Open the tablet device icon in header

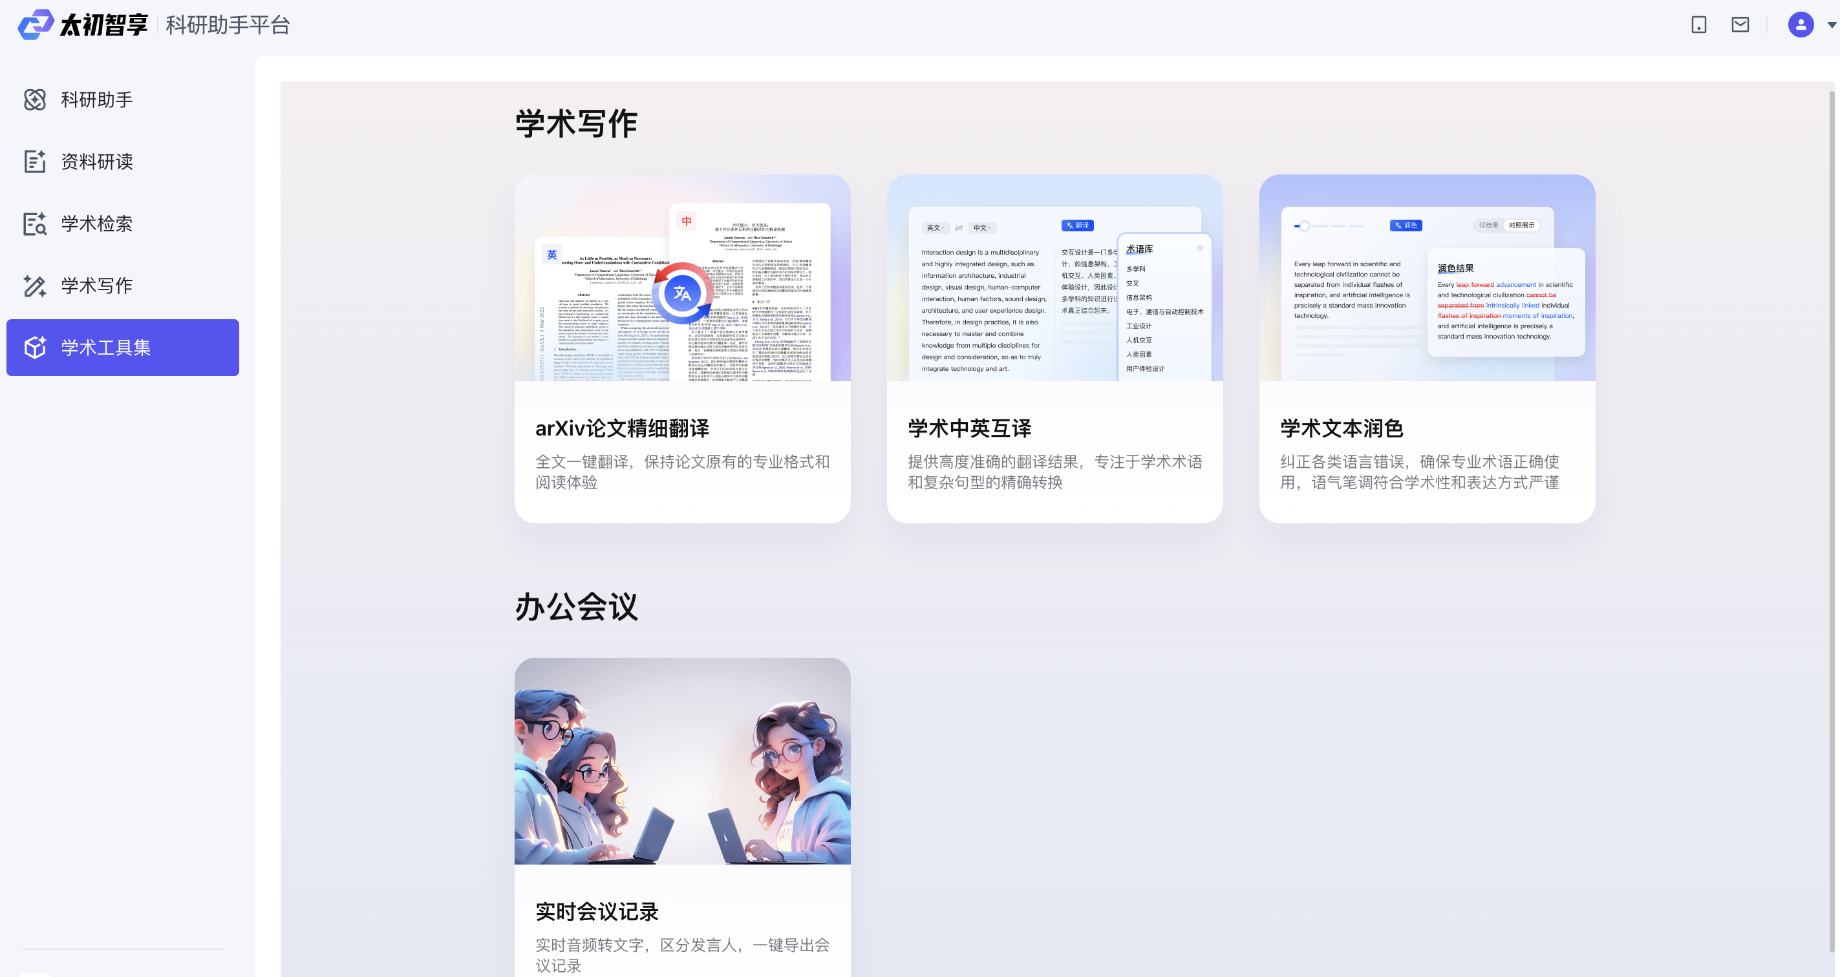point(1698,25)
